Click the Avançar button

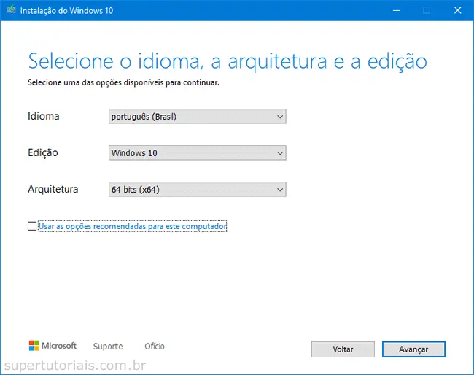tap(413, 349)
